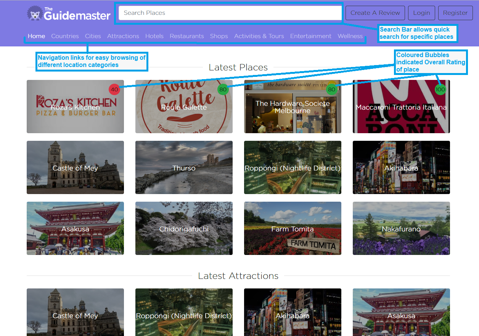479x336 pixels.
Task: Click the Login button
Action: click(421, 13)
